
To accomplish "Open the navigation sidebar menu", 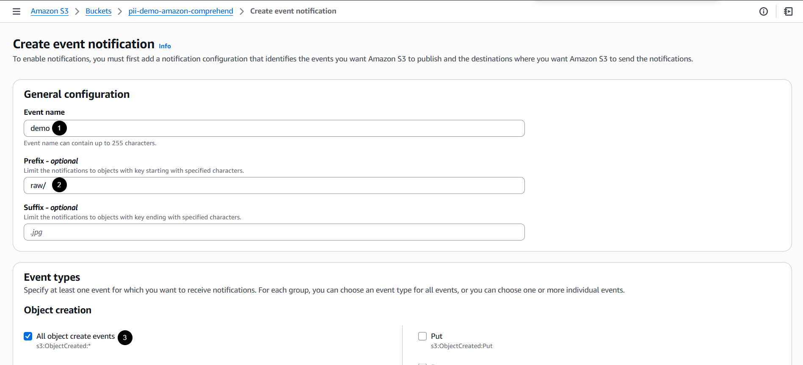I will (16, 11).
